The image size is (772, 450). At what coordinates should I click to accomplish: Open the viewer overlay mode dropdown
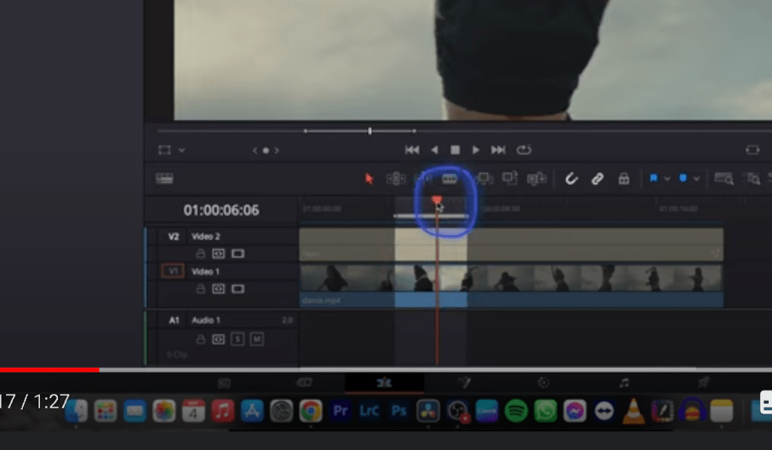pos(182,151)
